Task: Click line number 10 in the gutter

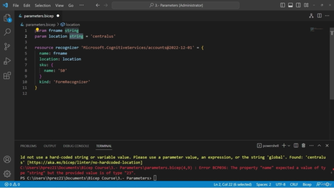Action: click(x=25, y=82)
